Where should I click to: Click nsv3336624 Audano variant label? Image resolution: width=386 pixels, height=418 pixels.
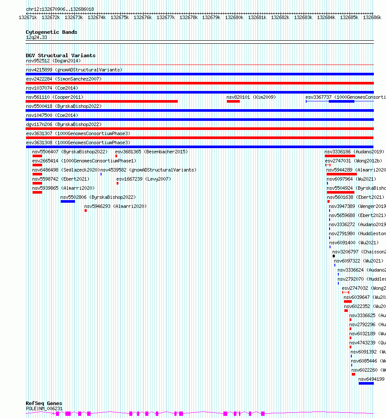coord(362,270)
